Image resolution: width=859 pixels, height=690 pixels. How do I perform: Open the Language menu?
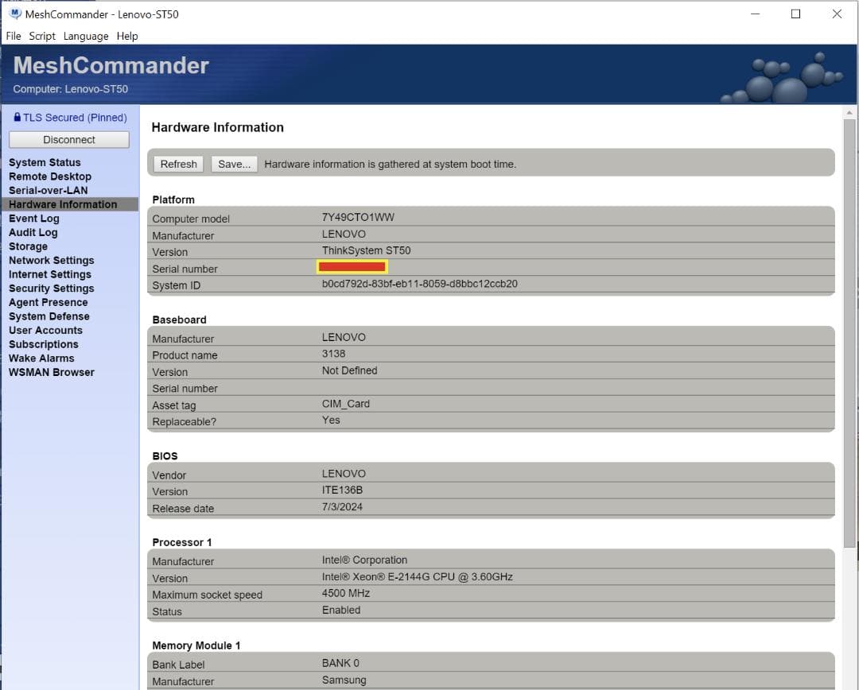click(85, 36)
